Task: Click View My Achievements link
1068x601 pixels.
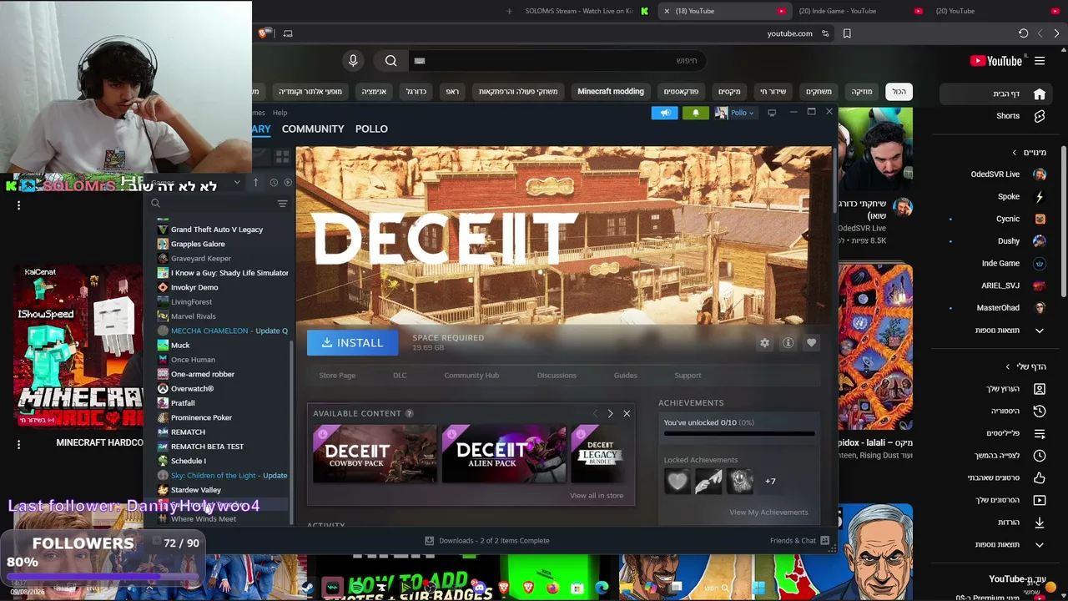Action: [x=768, y=513]
